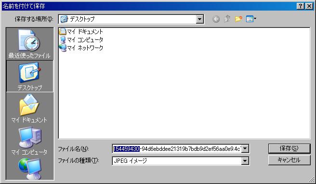This screenshot has width=316, height=184.
Task: Expand the ファイルの種類 dropdown arrow
Action: (245, 160)
